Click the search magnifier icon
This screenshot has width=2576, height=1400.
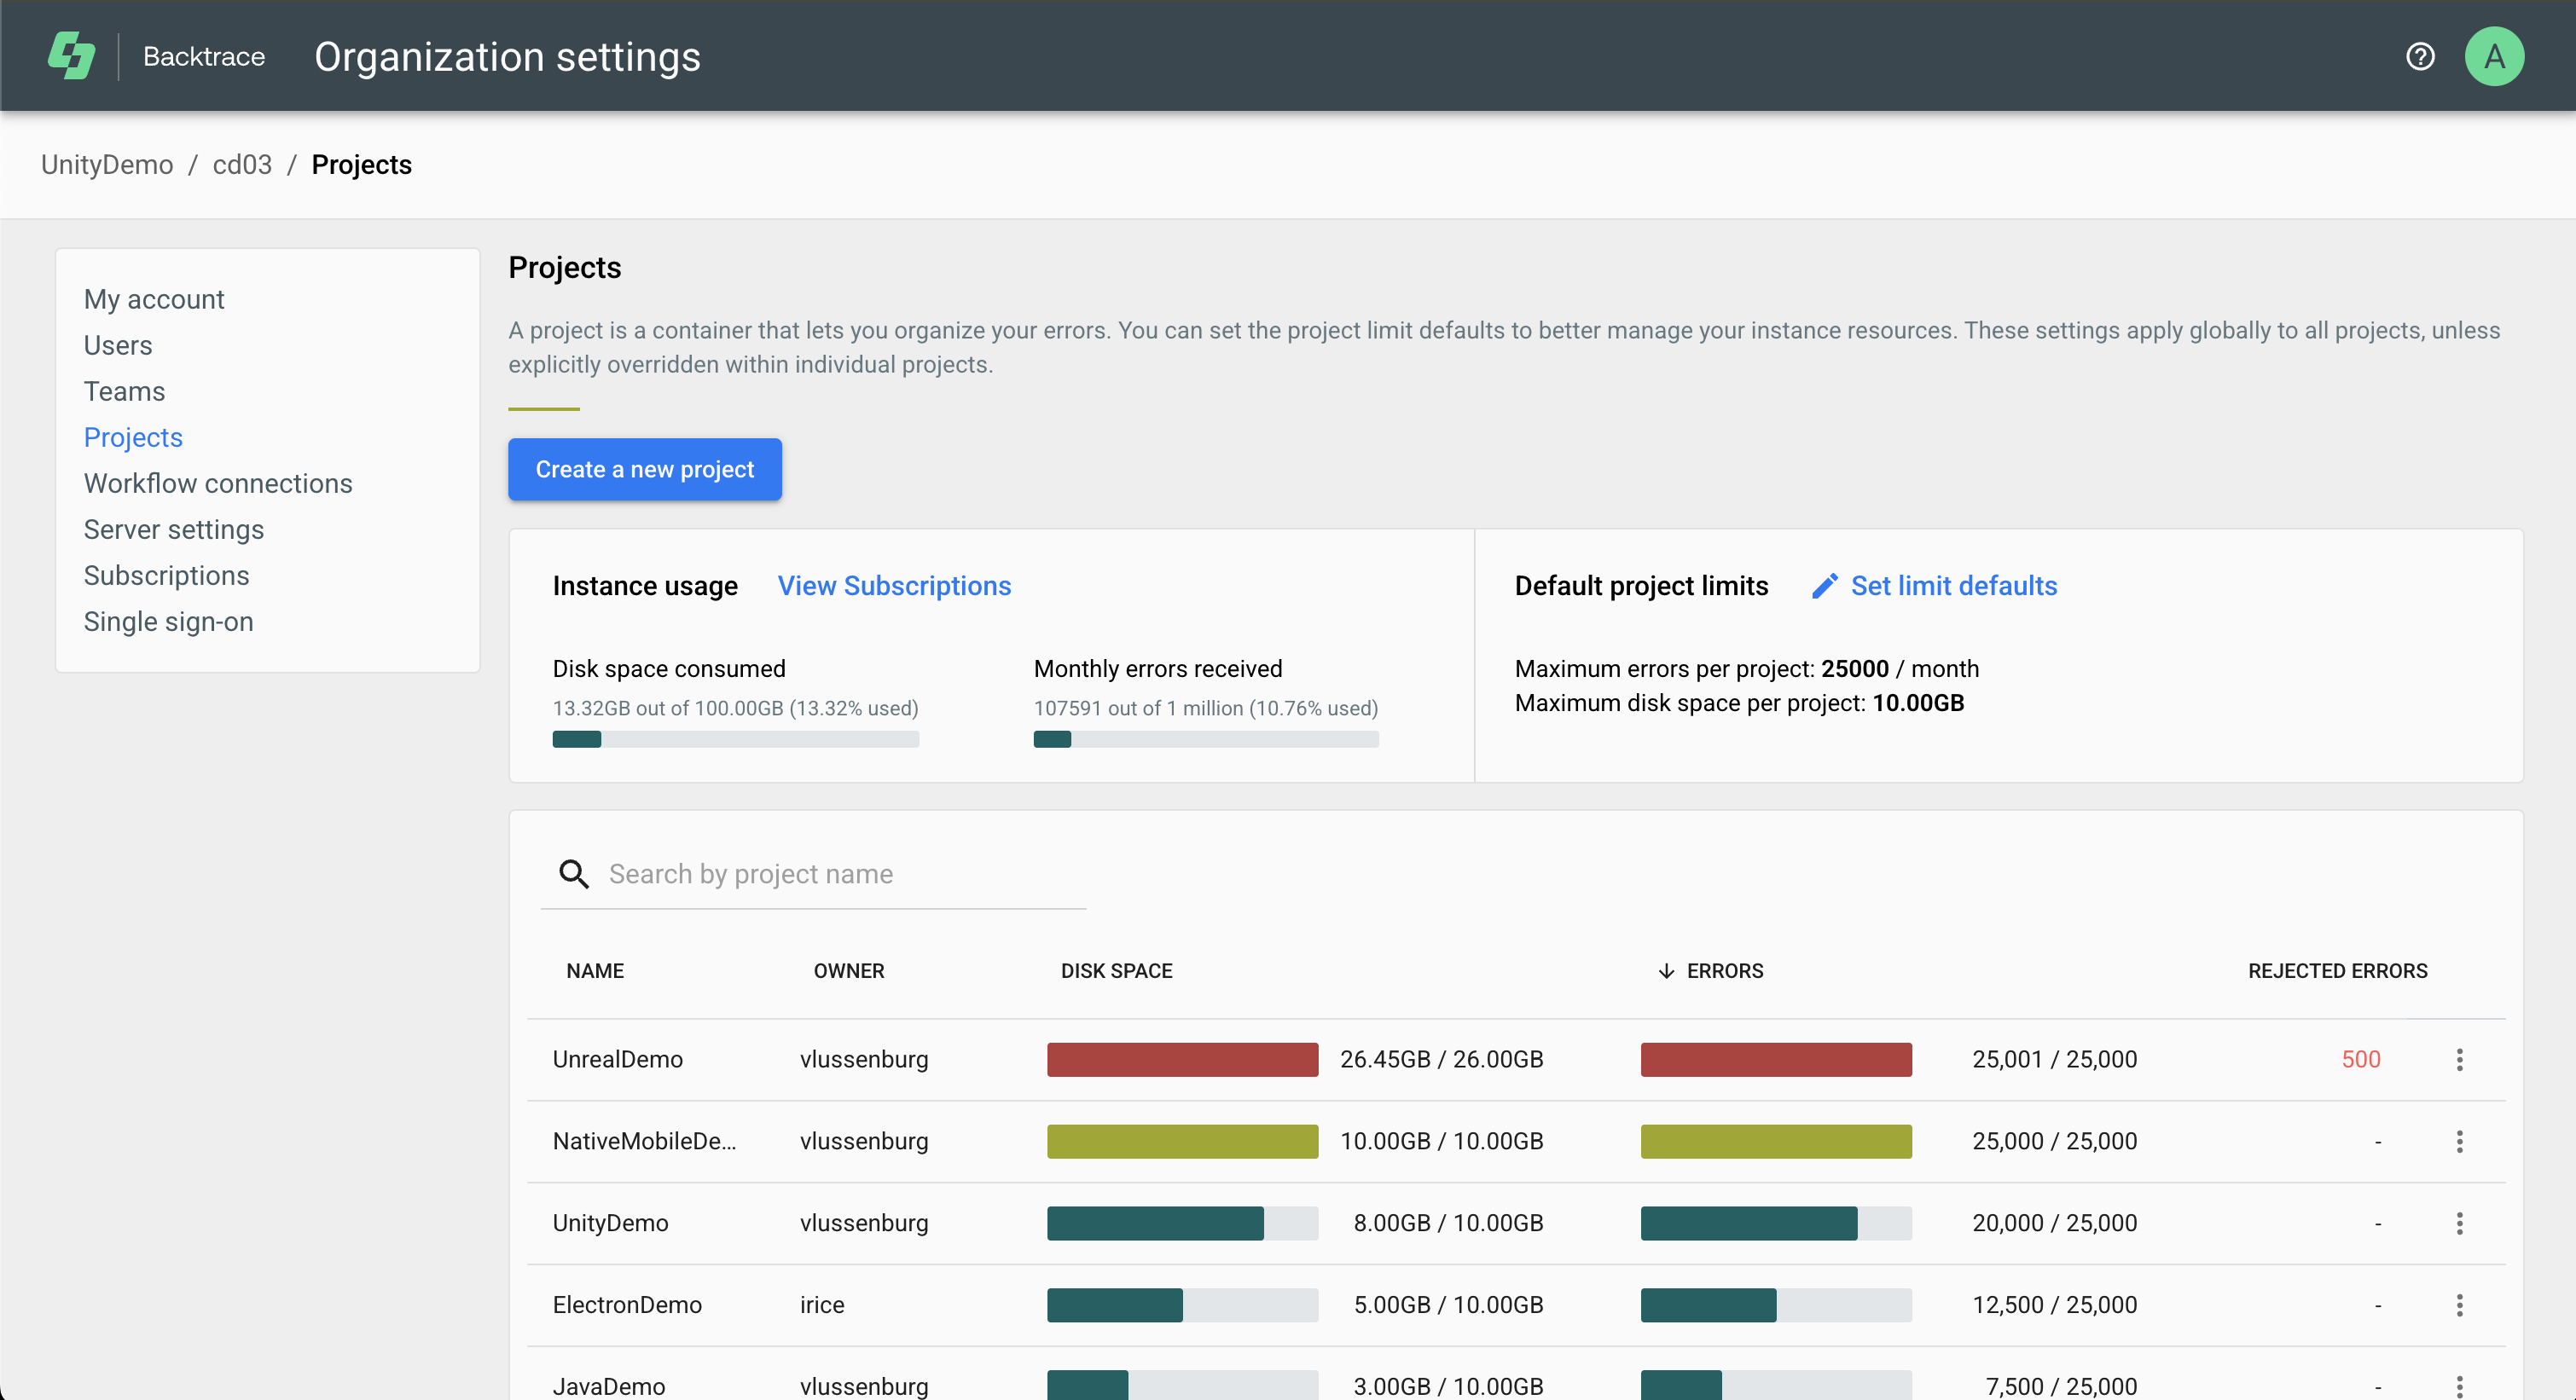(574, 875)
